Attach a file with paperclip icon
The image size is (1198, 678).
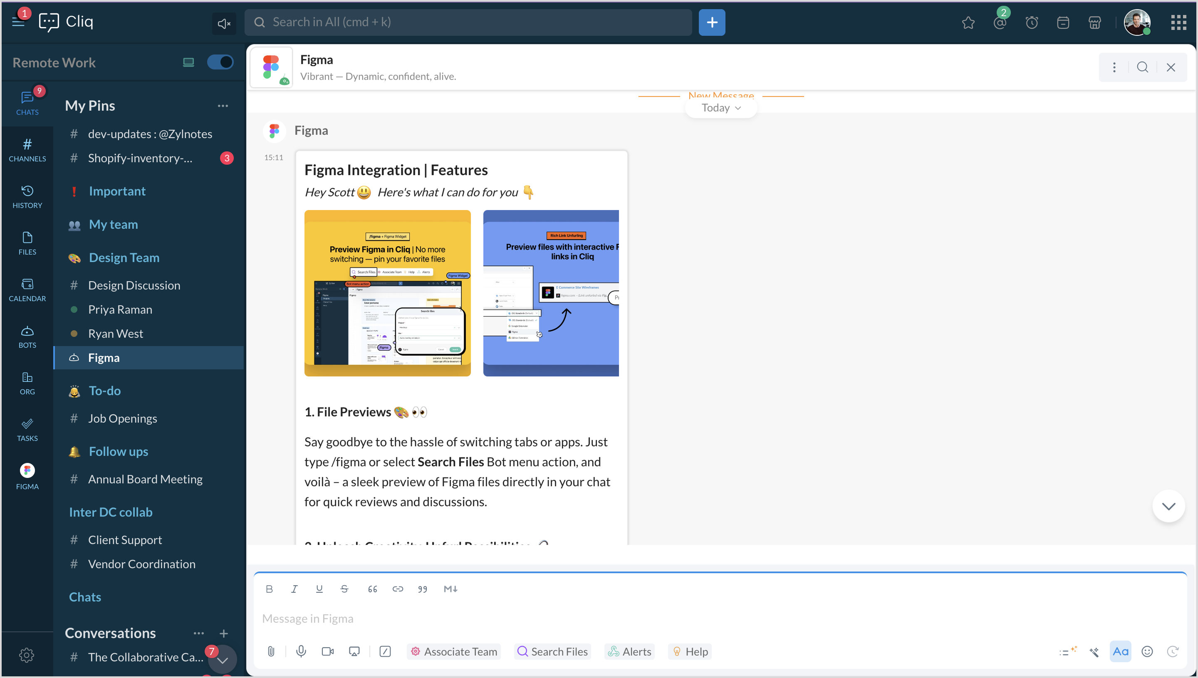pos(271,651)
